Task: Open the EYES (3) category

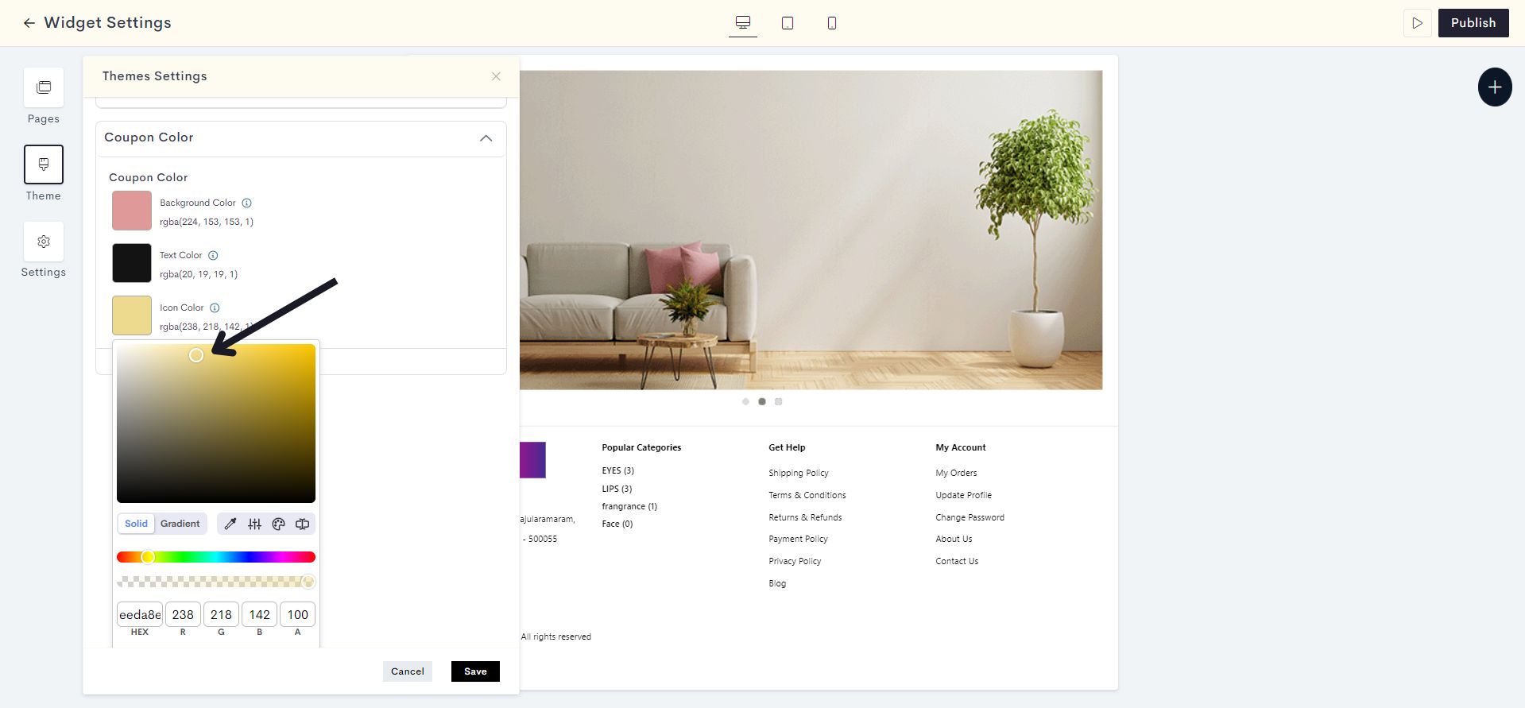Action: (617, 470)
